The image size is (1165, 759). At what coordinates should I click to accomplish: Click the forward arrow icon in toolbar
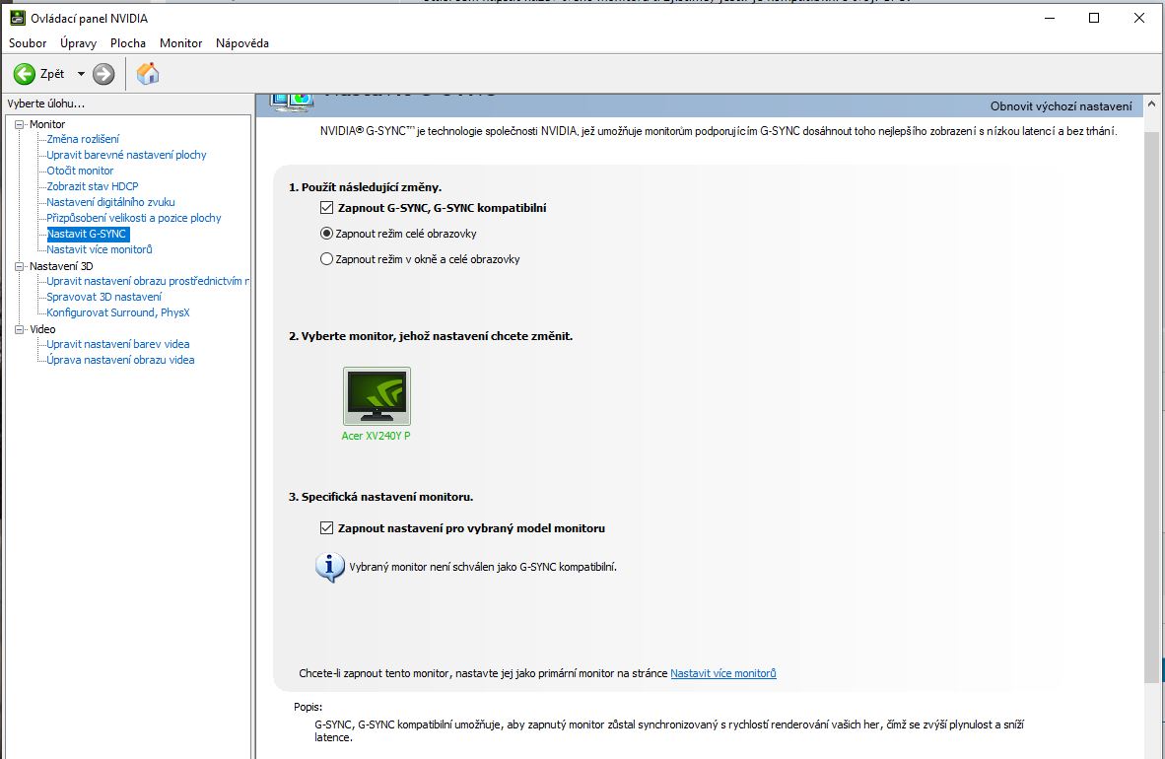pyautogui.click(x=103, y=74)
